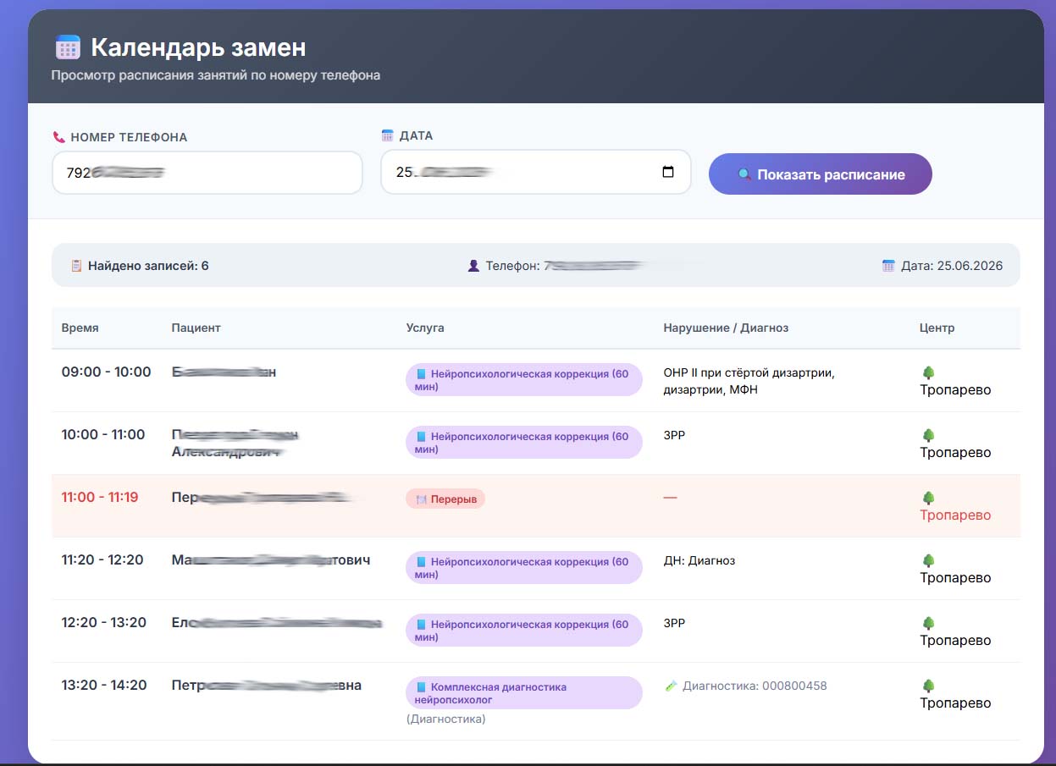The width and height of the screenshot is (1056, 766).
Task: Click the ЗРР diagnosis in the 12:20 row
Action: (x=674, y=623)
